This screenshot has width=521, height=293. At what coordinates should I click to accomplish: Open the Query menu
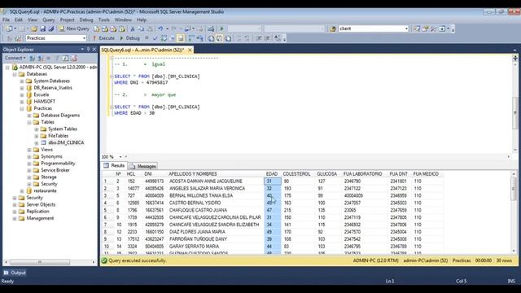point(49,20)
